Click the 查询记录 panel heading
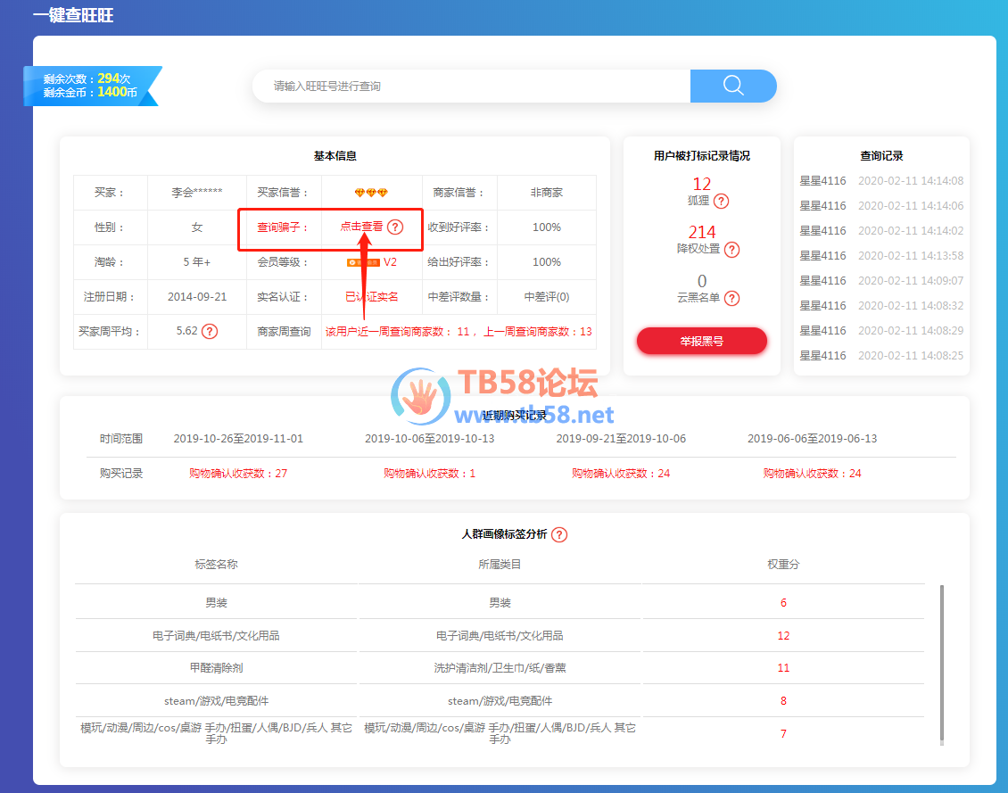This screenshot has height=793, width=1008. 881,156
